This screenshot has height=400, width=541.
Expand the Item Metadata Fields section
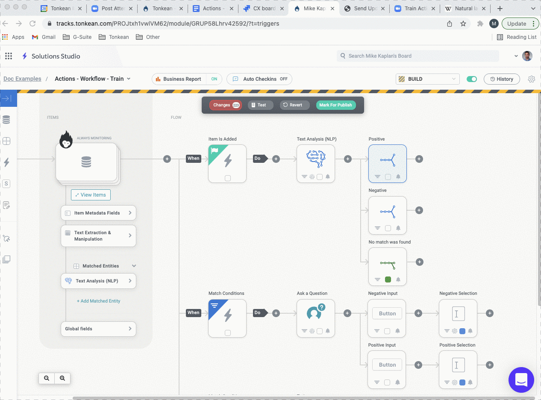(98, 213)
